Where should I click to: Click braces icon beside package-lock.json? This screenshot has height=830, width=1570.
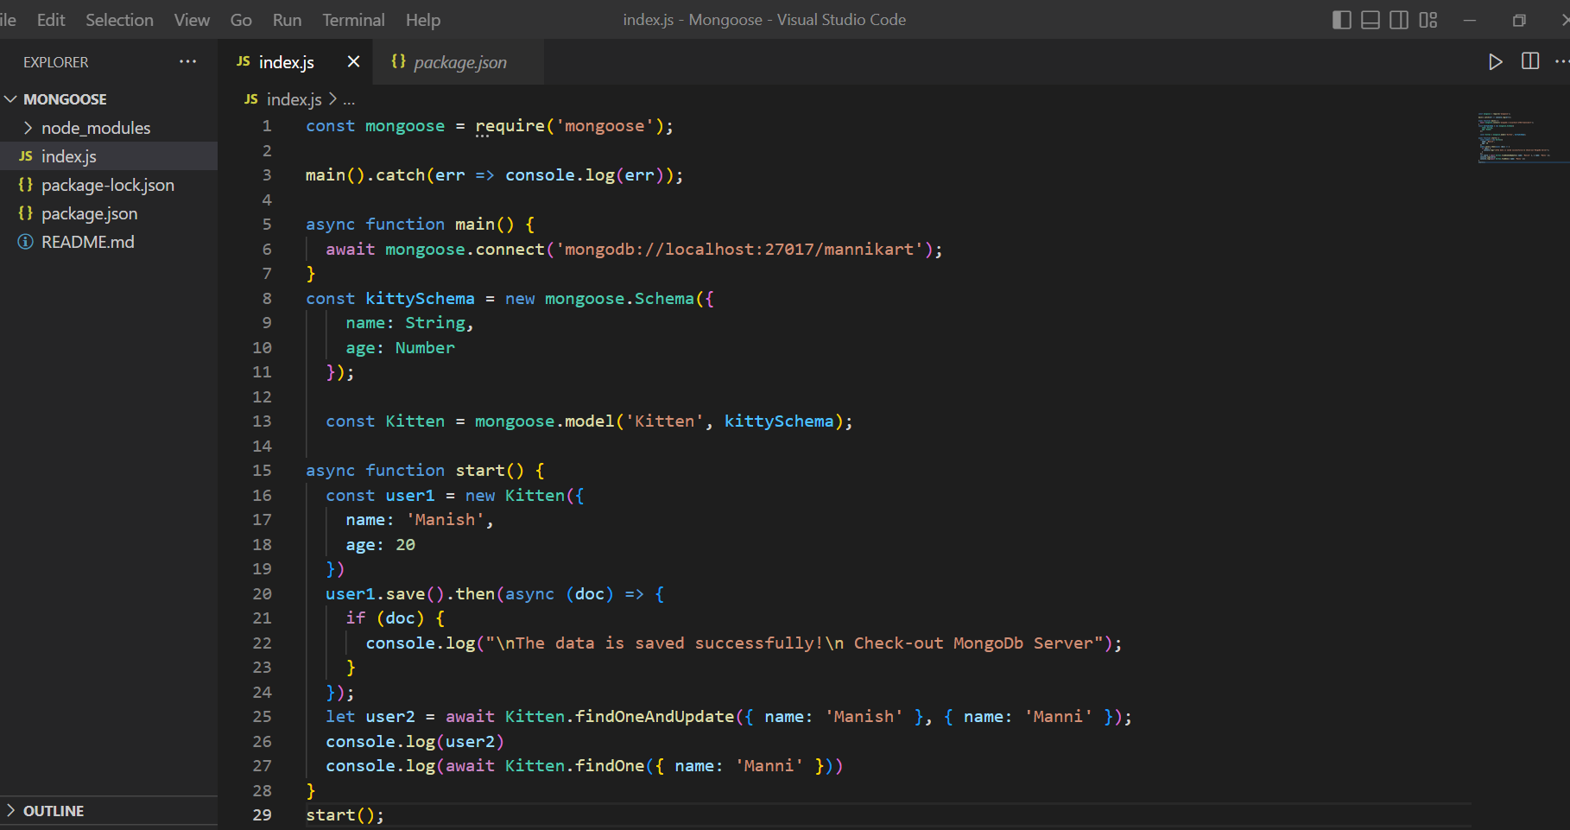click(x=26, y=185)
